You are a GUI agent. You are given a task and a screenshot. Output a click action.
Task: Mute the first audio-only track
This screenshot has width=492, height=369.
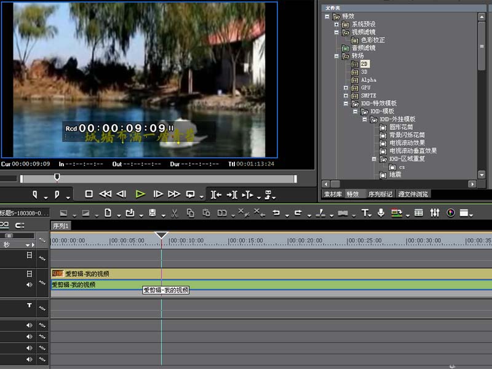click(x=29, y=325)
